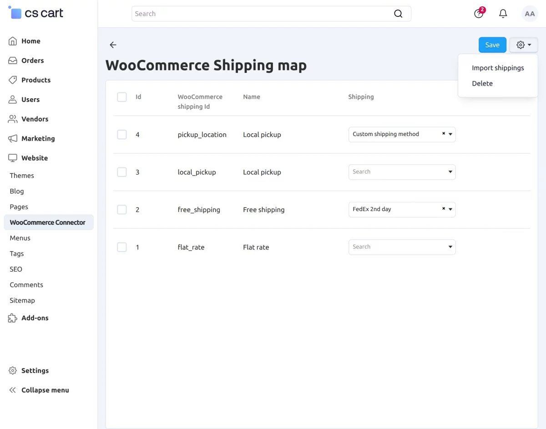This screenshot has width=546, height=429.
Task: Click the Name column header
Action: click(x=252, y=97)
